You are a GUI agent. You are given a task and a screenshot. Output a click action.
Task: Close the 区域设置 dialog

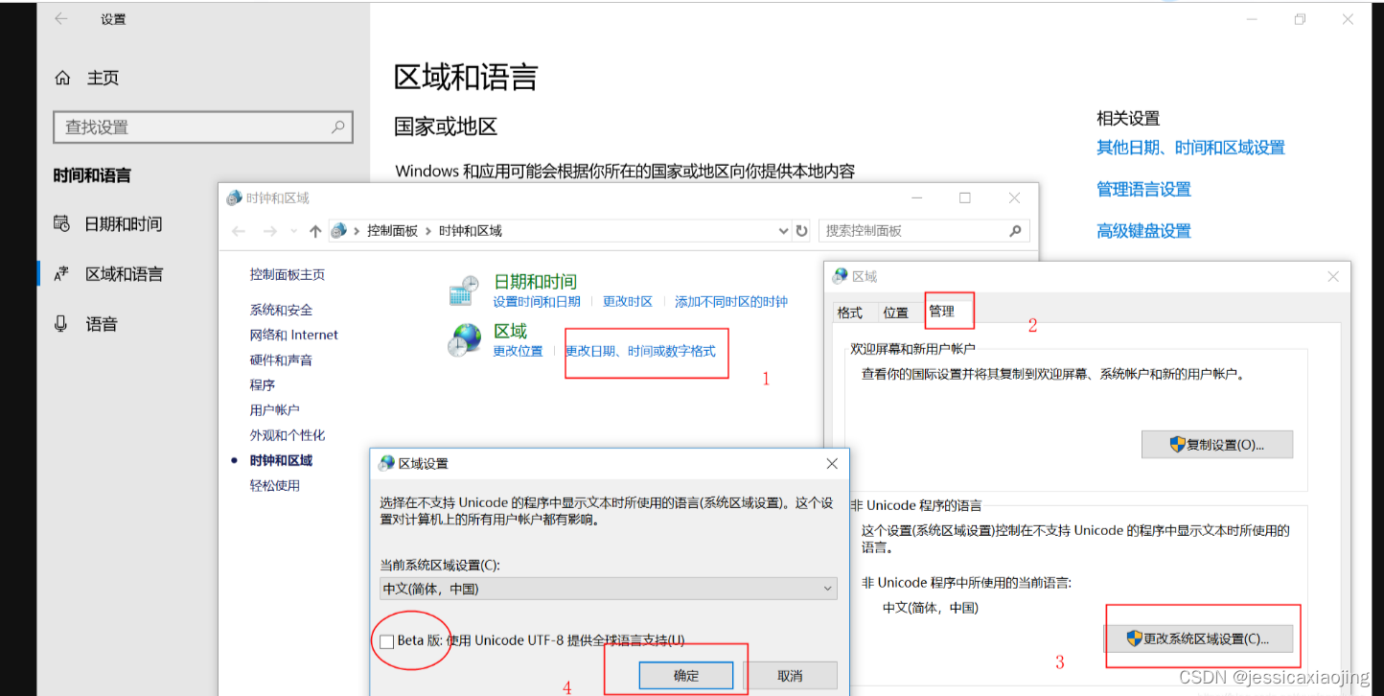click(831, 463)
